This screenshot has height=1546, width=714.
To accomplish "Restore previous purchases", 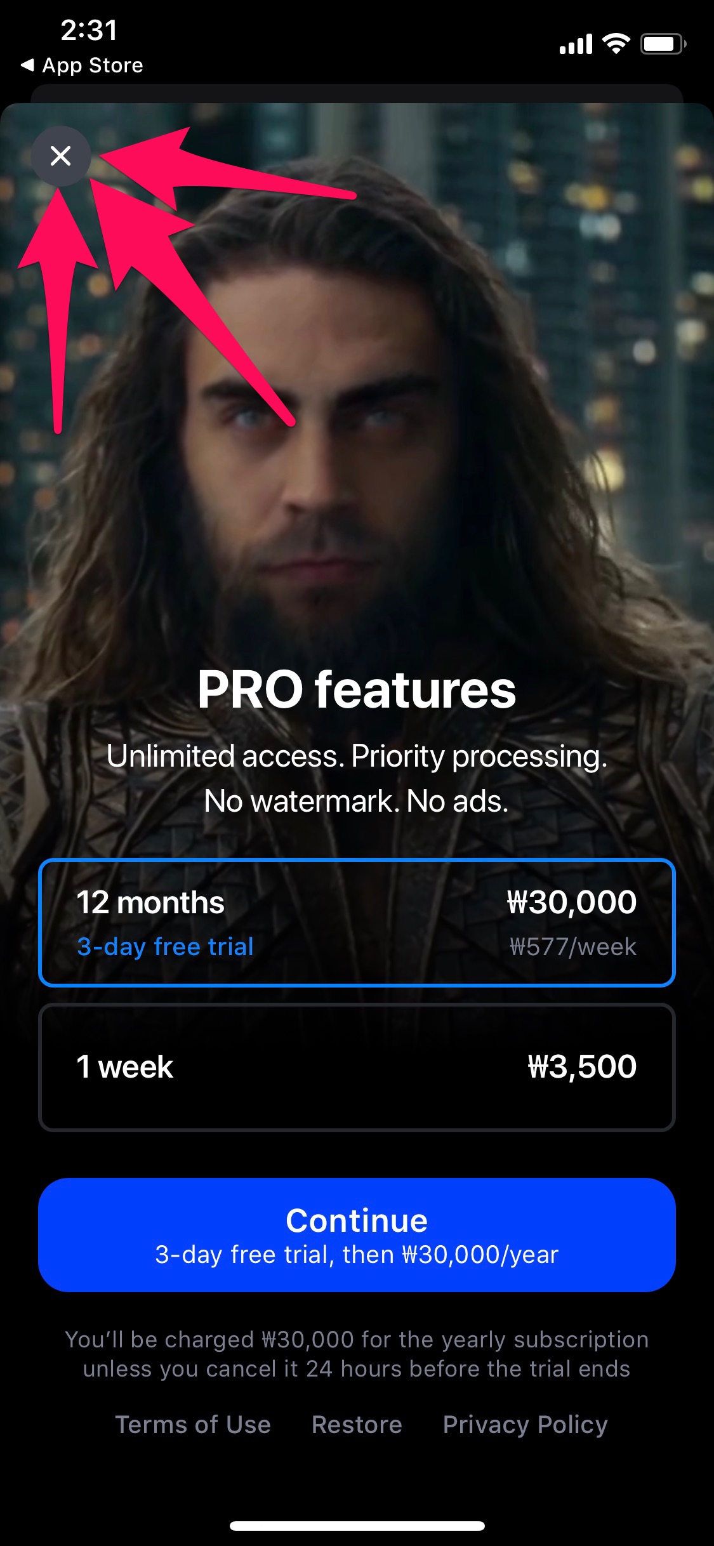I will click(x=357, y=1425).
